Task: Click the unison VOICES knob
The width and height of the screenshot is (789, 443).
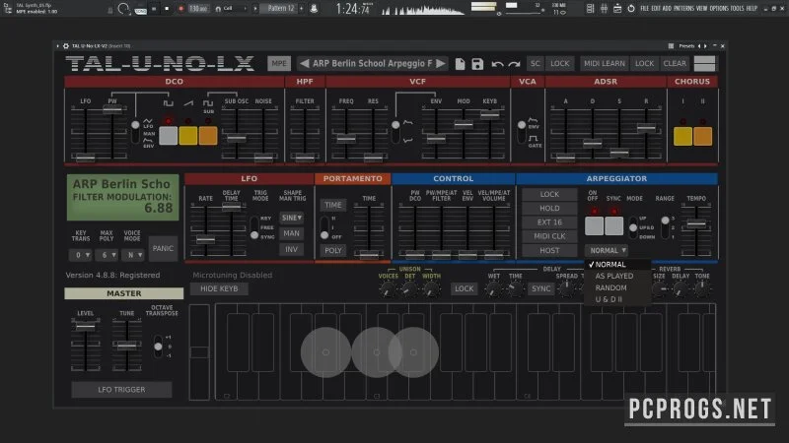Action: (x=388, y=289)
